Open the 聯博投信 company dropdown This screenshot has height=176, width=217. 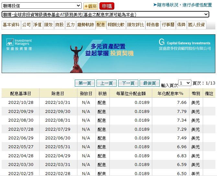pos(41,6)
